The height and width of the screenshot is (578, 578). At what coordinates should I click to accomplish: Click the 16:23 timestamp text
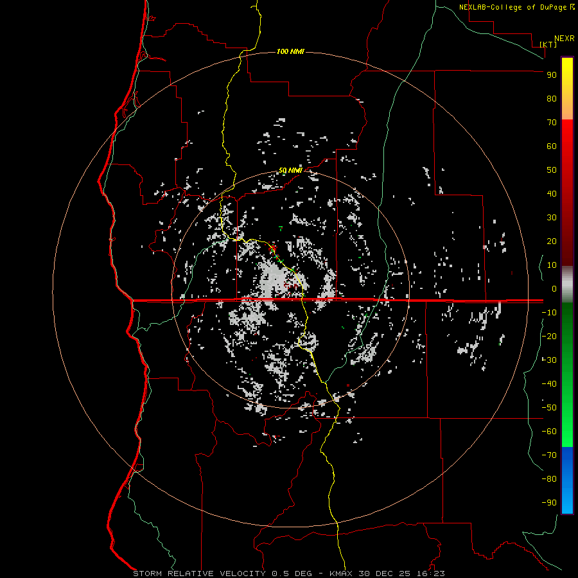[430, 574]
